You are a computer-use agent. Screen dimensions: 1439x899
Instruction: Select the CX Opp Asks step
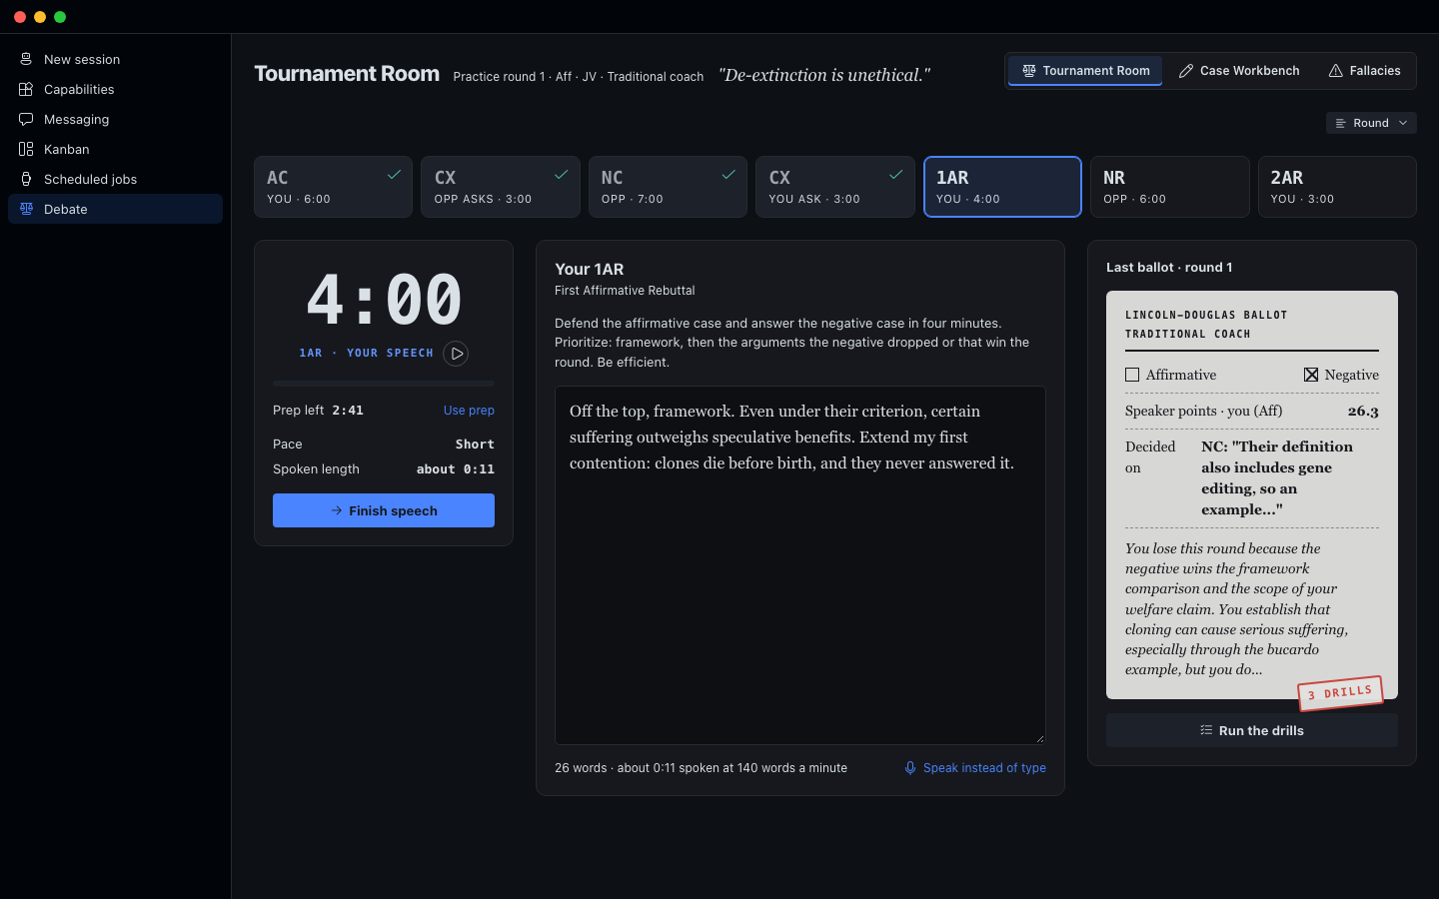(501, 187)
